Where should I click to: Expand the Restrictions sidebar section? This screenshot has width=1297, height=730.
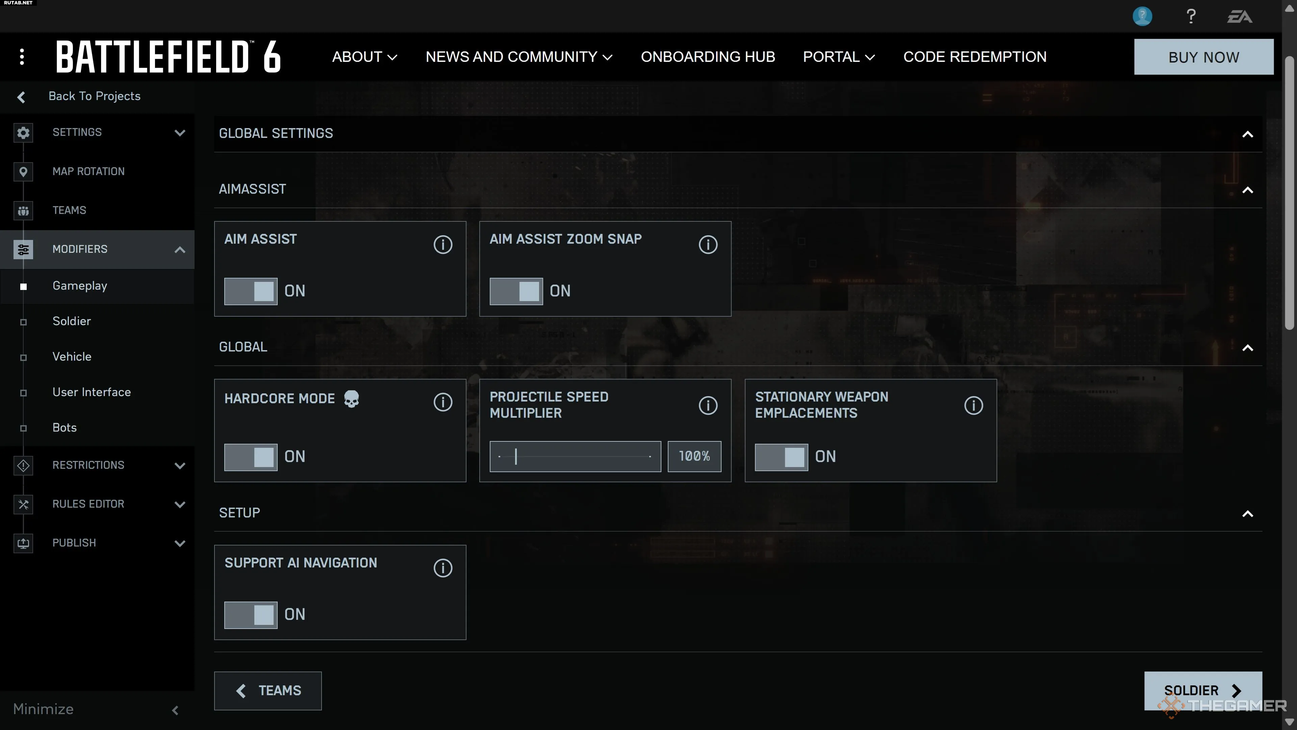point(180,465)
